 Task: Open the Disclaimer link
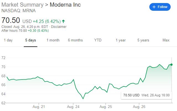[58, 27]
